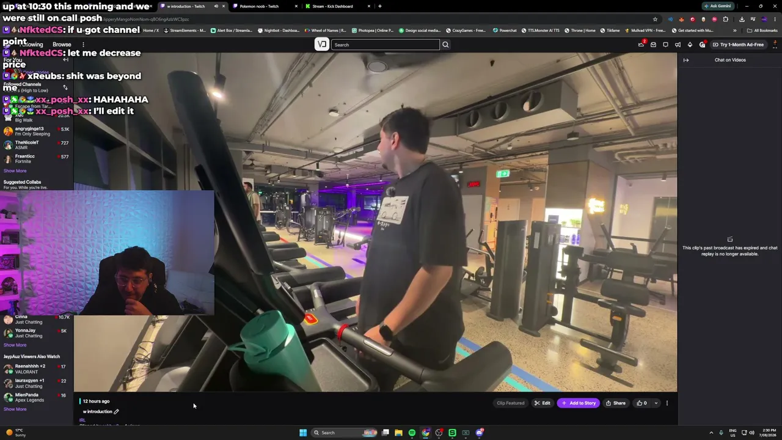The height and width of the screenshot is (440, 782).
Task: Open taskbar volume control
Action: click(752, 433)
